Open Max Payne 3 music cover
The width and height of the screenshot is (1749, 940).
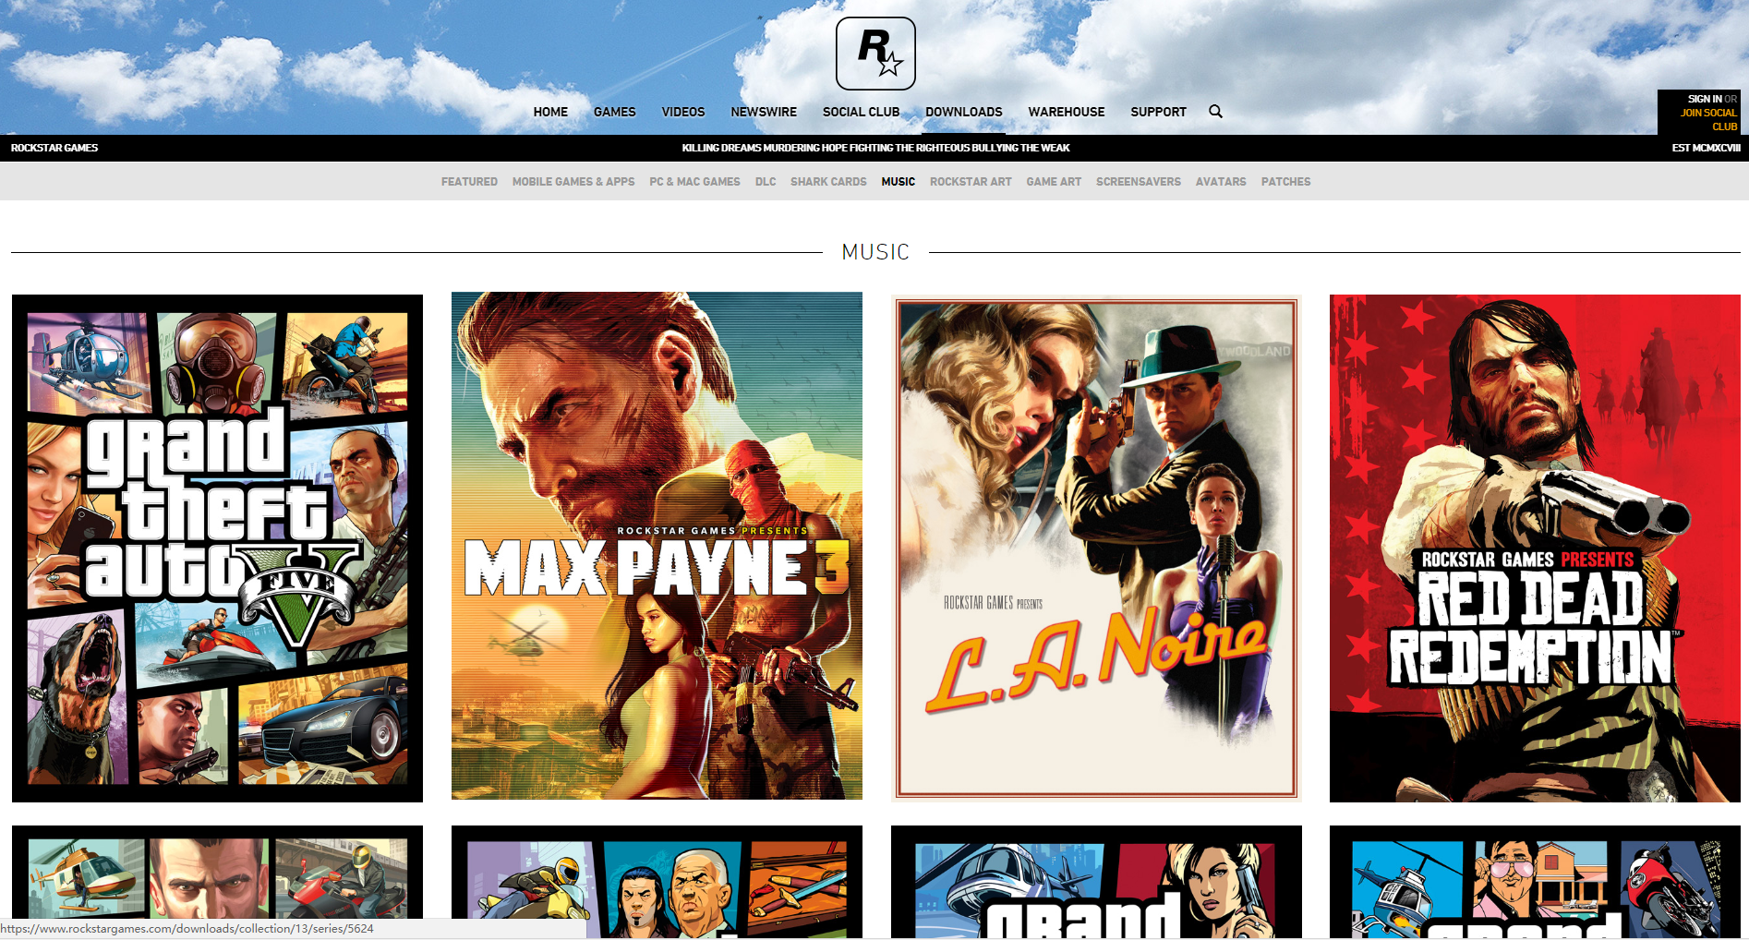coord(657,546)
